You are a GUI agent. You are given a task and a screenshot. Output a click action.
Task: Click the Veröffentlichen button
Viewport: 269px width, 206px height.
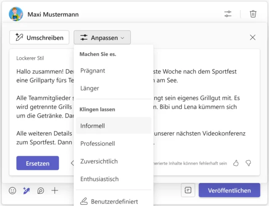(x=229, y=190)
